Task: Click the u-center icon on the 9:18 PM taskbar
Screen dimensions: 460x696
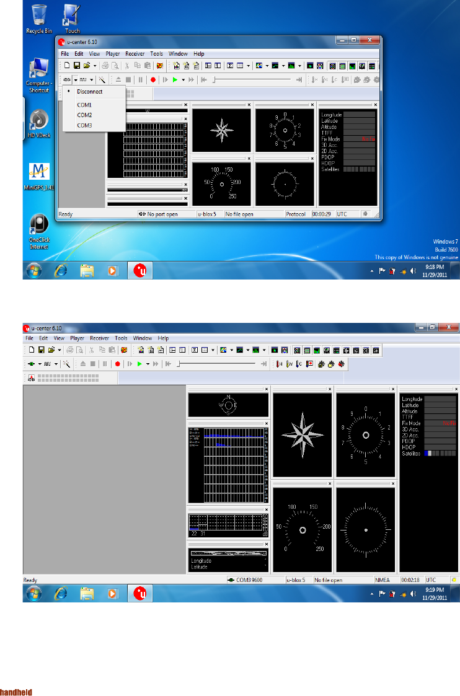Action: [140, 270]
